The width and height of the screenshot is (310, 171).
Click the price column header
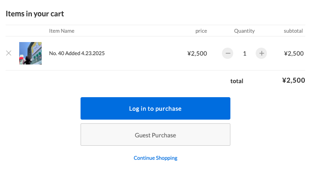click(201, 31)
